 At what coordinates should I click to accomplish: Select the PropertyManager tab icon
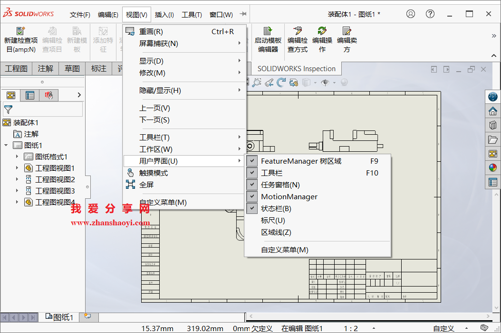point(30,95)
